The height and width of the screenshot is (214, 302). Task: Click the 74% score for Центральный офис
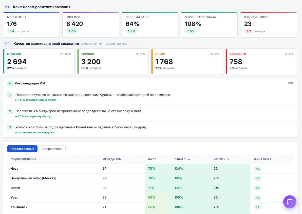[152, 178]
